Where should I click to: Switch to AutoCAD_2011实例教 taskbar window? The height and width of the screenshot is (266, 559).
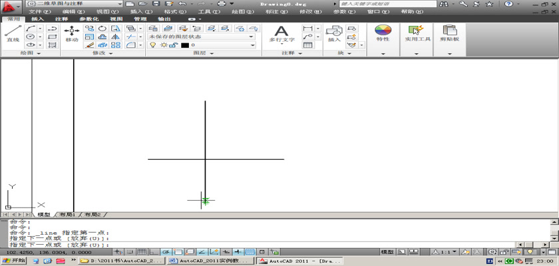click(x=211, y=261)
